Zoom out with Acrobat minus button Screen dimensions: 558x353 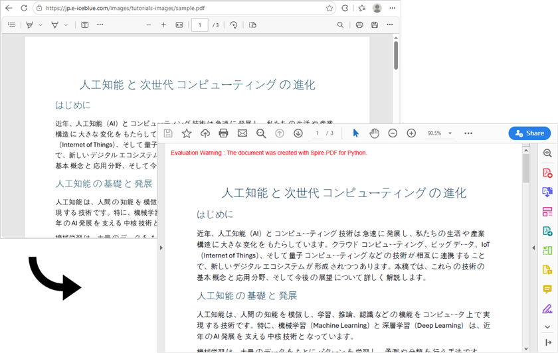click(393, 133)
